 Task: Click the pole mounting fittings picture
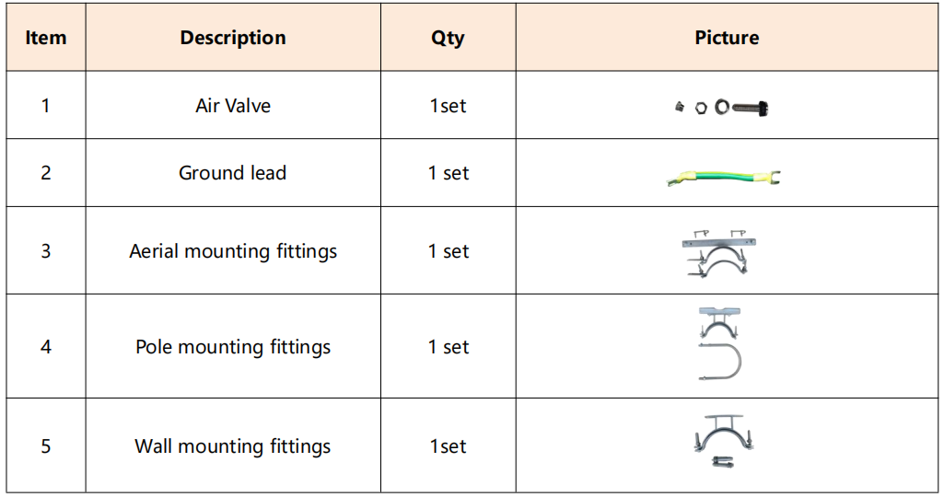tap(721, 345)
